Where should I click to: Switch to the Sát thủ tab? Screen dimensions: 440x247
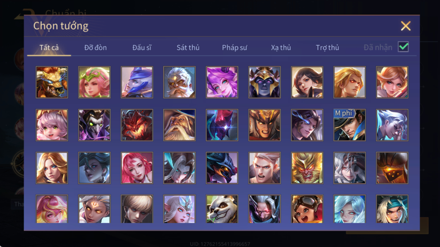coord(188,48)
